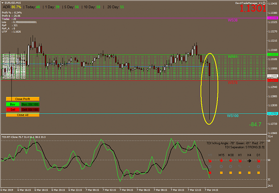Click the ADR 86.7% readout

click(12, 7)
